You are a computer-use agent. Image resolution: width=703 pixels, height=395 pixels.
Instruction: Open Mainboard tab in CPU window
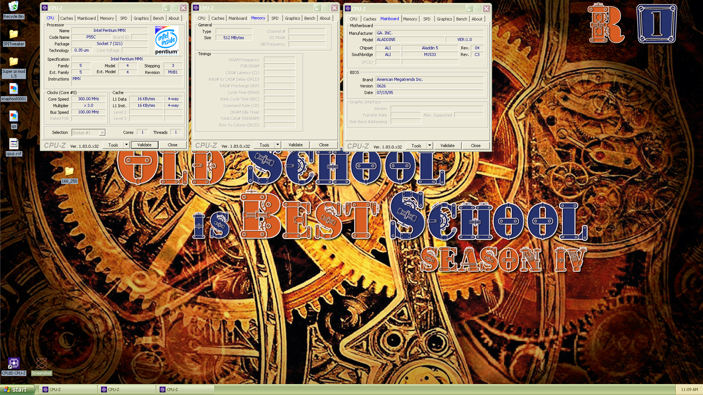tap(86, 18)
